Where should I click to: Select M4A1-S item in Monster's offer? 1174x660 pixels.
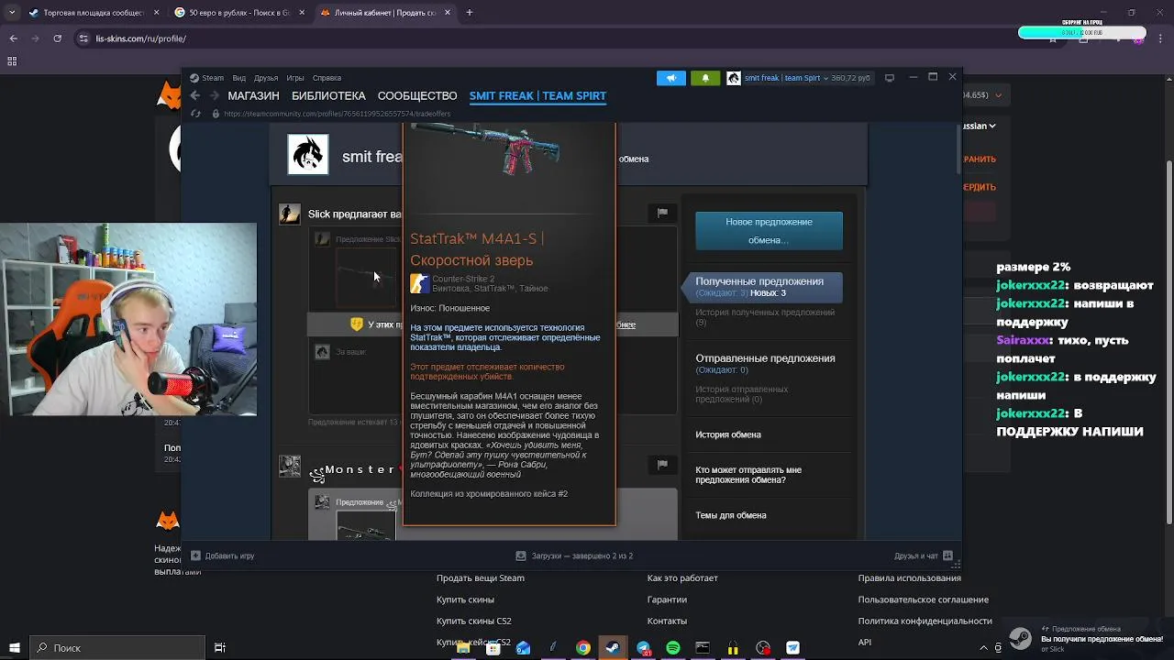[x=366, y=526]
